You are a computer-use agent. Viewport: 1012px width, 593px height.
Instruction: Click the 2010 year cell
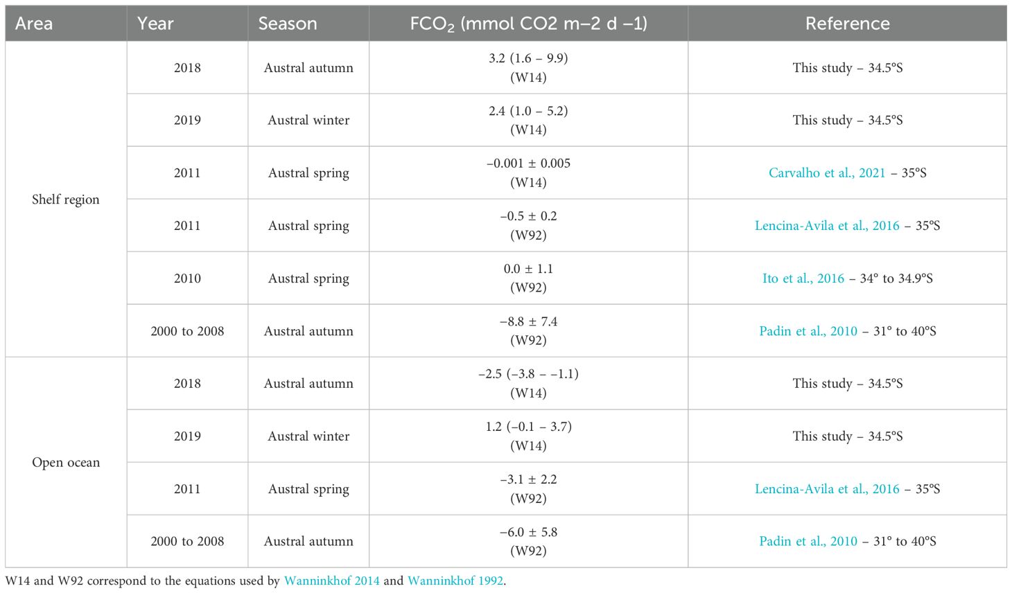187,278
